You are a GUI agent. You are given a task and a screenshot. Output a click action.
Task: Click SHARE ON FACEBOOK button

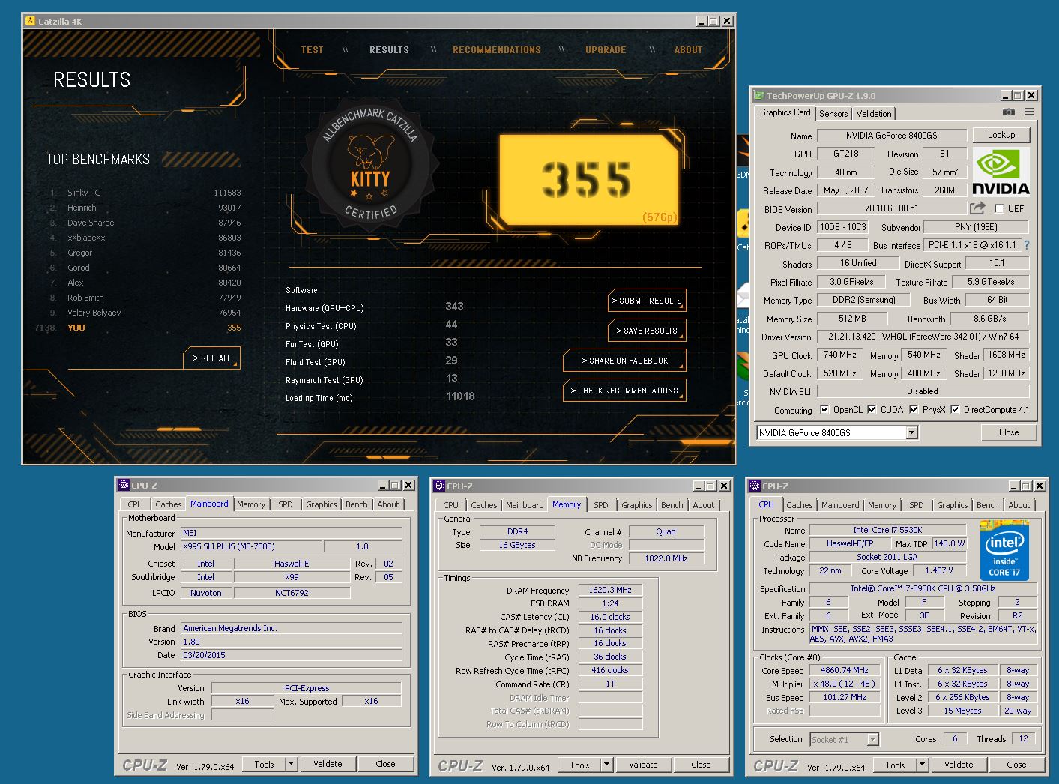point(624,361)
